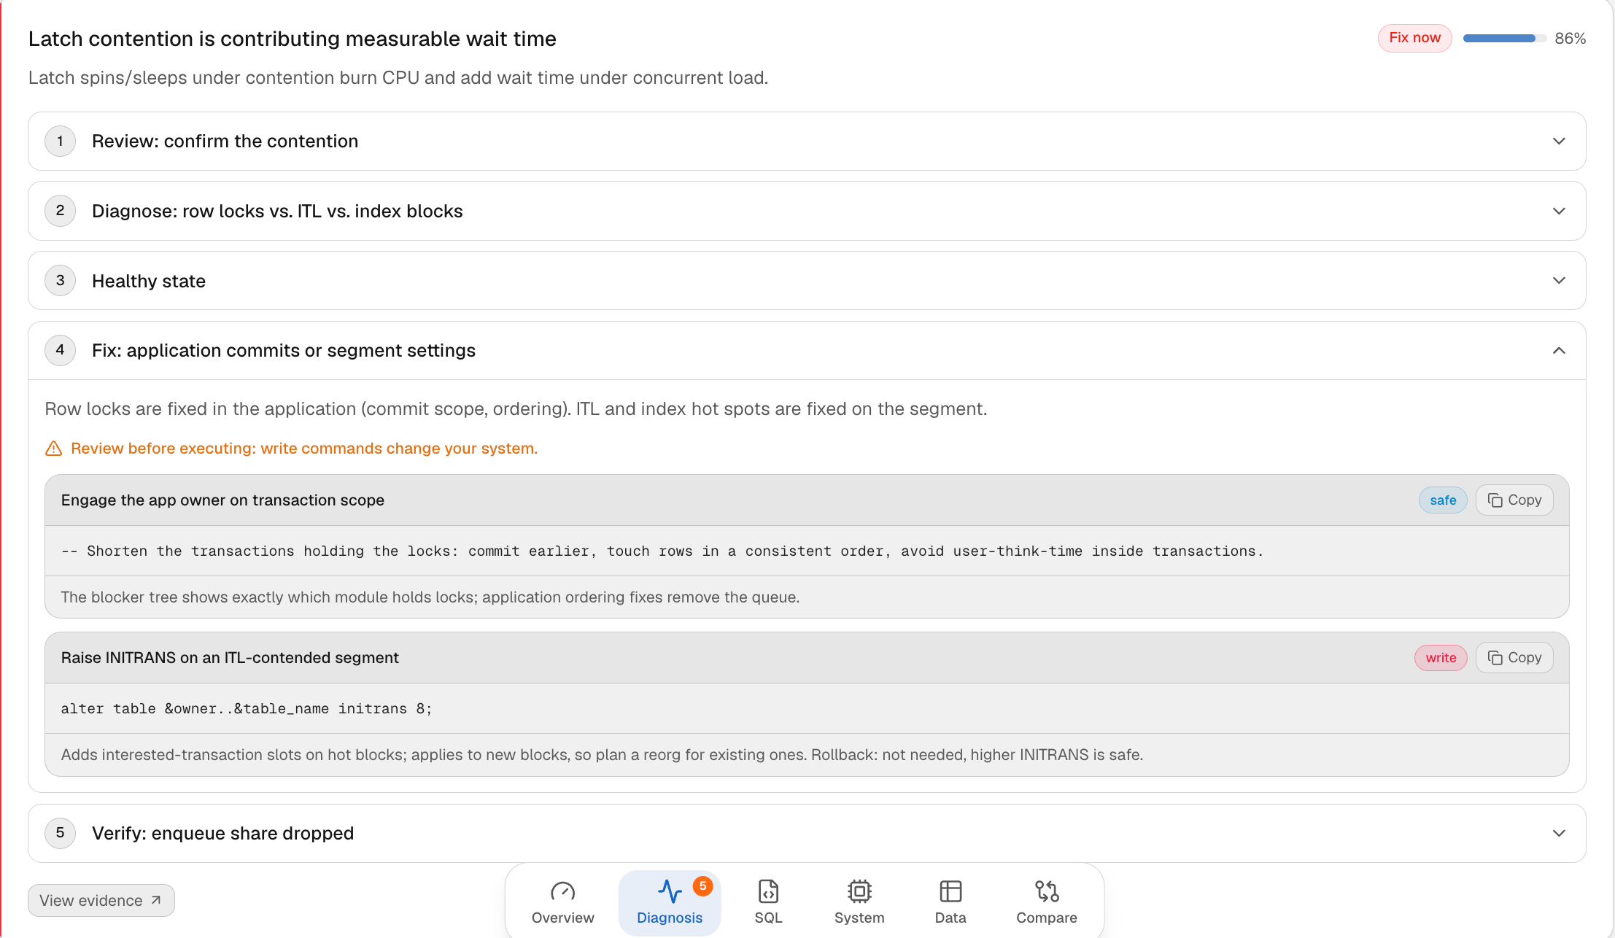
Task: Open the SQL file icon
Action: [768, 891]
